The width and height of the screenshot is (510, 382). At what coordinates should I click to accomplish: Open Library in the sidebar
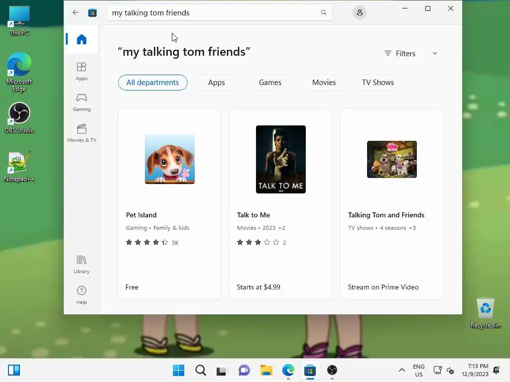pos(82,264)
